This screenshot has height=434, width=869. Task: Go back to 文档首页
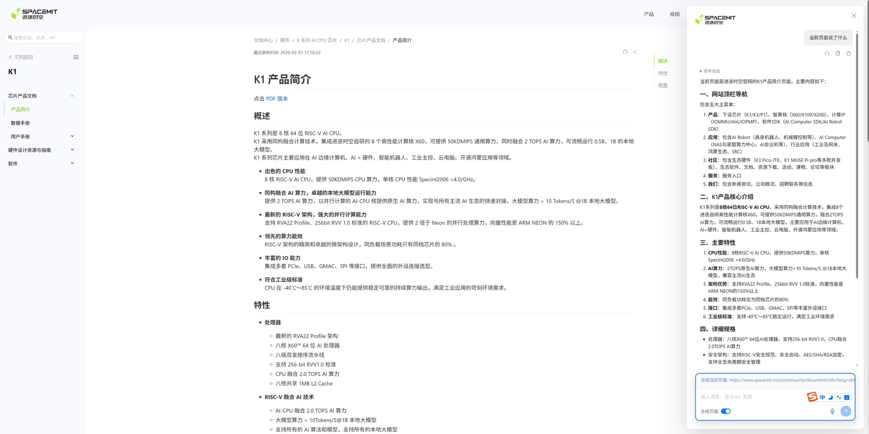point(21,57)
